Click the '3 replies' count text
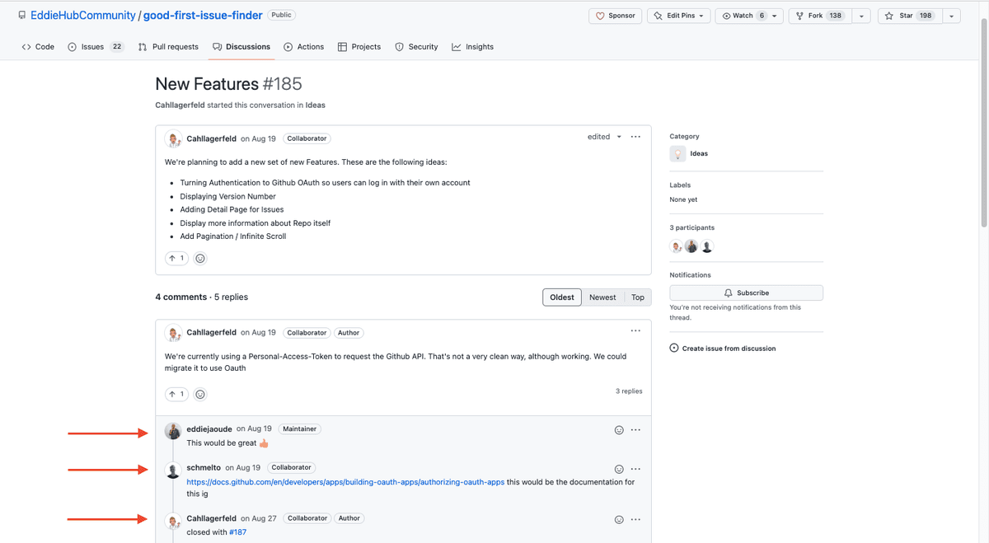Viewport: 989px width, 543px height. (x=629, y=391)
